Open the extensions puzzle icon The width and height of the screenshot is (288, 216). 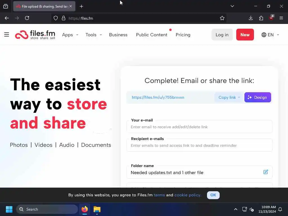coord(261,18)
